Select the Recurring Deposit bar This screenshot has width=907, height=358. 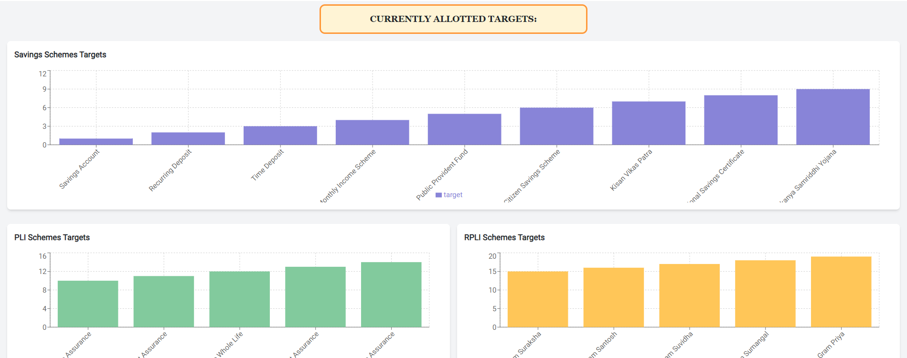pos(188,138)
